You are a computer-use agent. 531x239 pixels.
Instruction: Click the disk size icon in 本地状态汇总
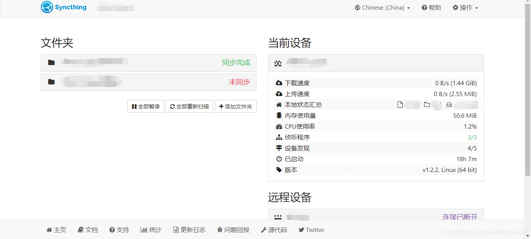449,105
